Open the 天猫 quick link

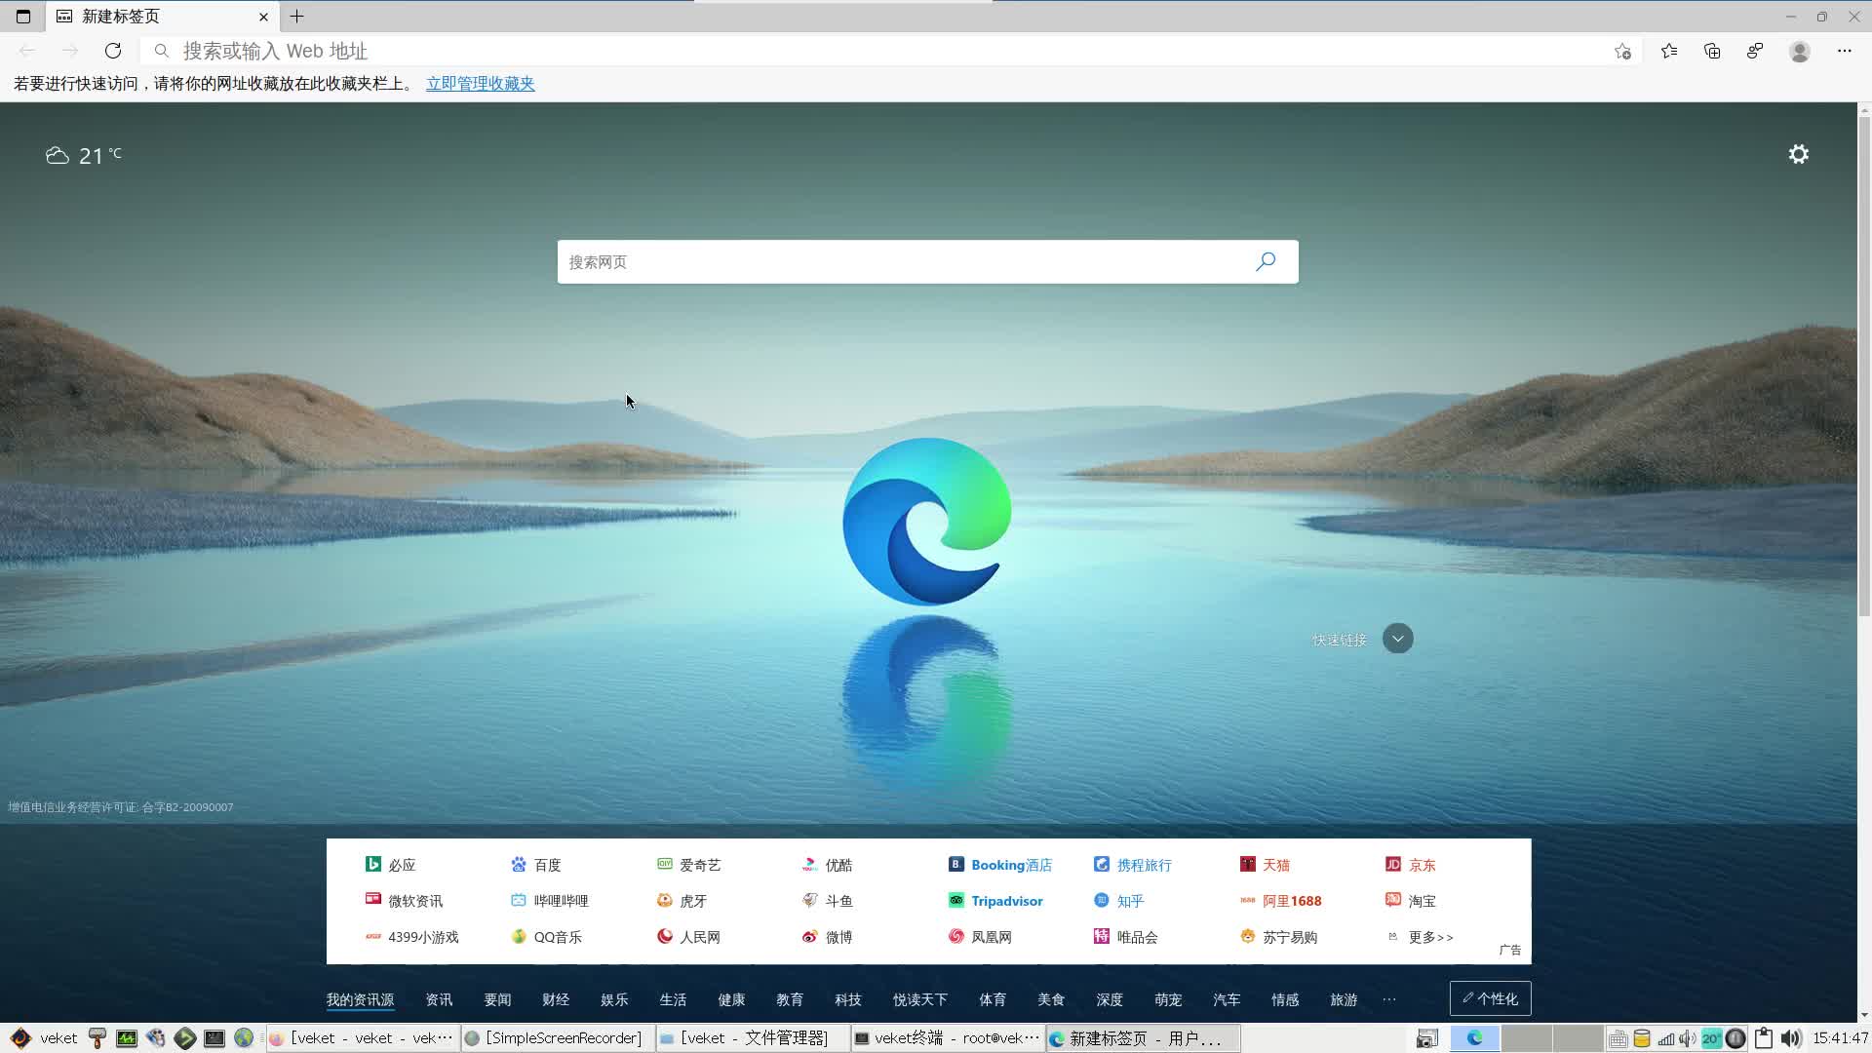(1265, 865)
